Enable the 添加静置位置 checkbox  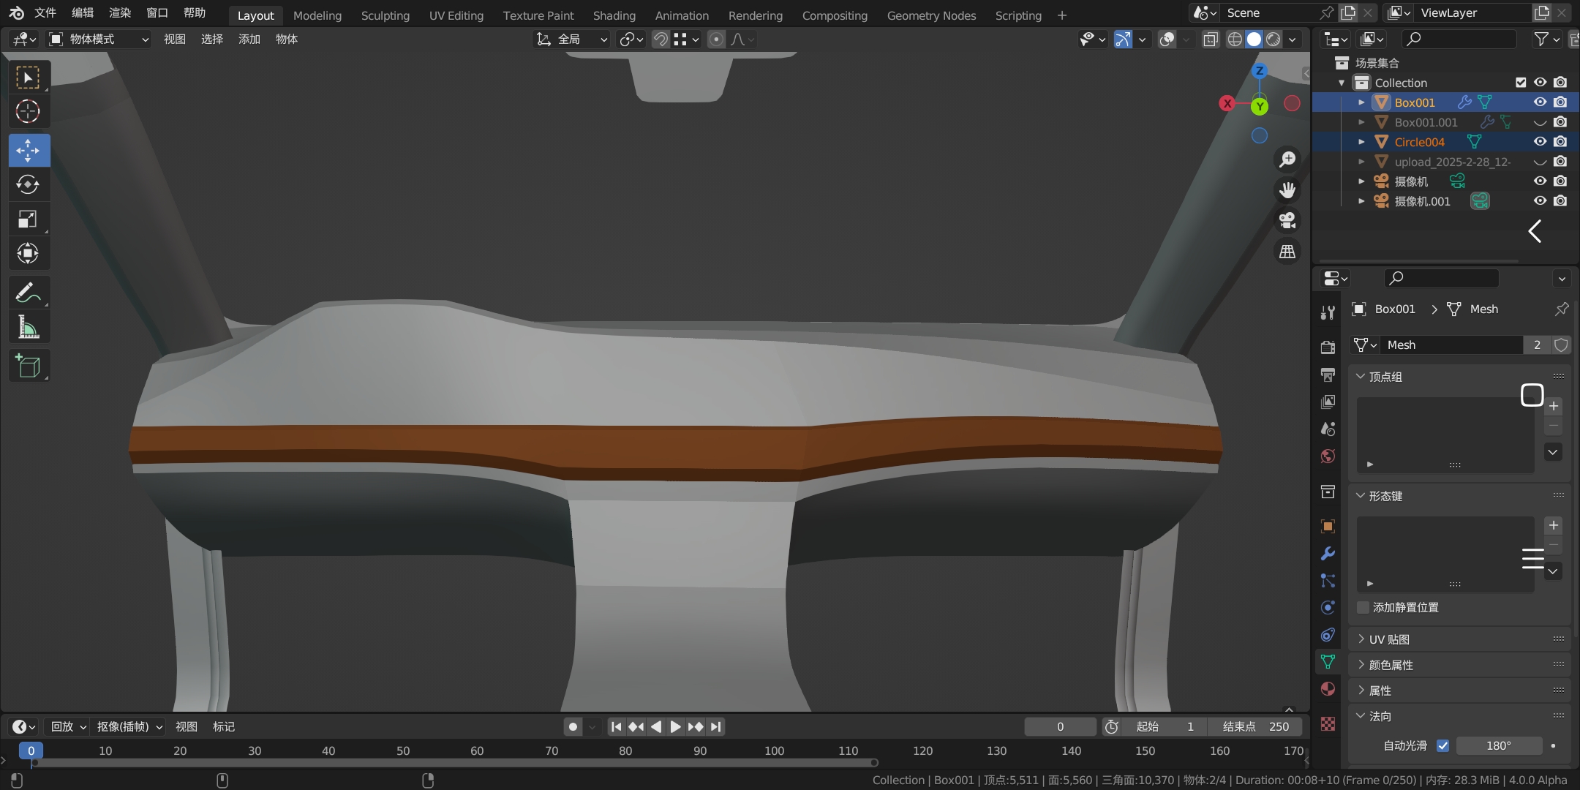point(1363,608)
